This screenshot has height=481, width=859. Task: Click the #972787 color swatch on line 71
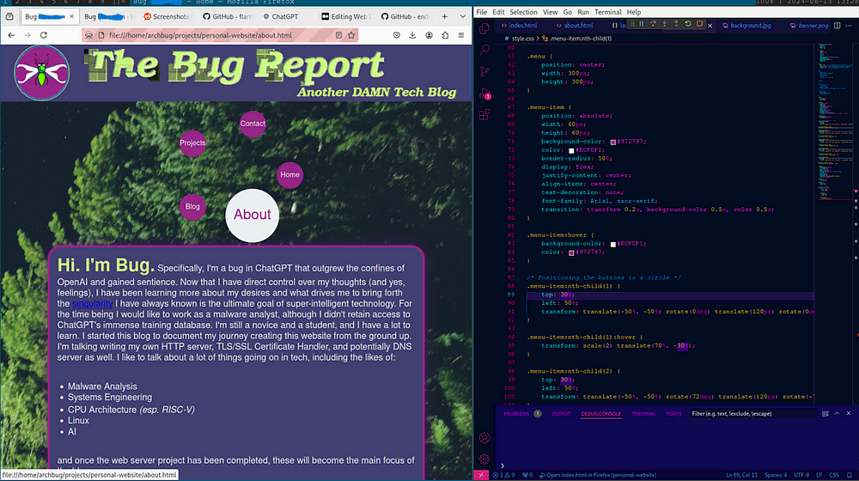[x=613, y=142]
